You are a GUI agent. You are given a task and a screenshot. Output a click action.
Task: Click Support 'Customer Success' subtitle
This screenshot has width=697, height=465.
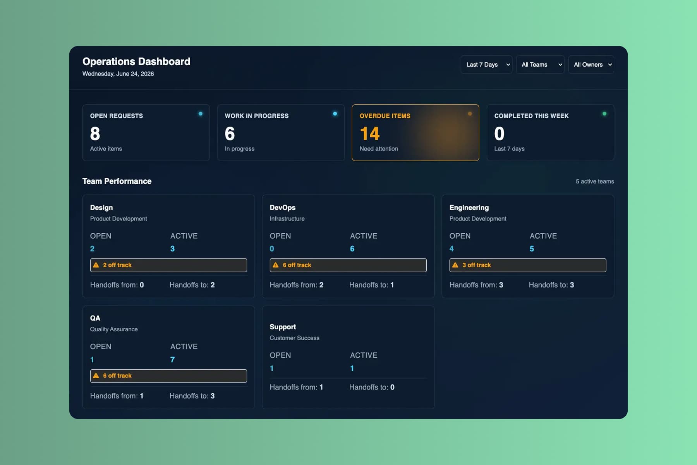(295, 338)
